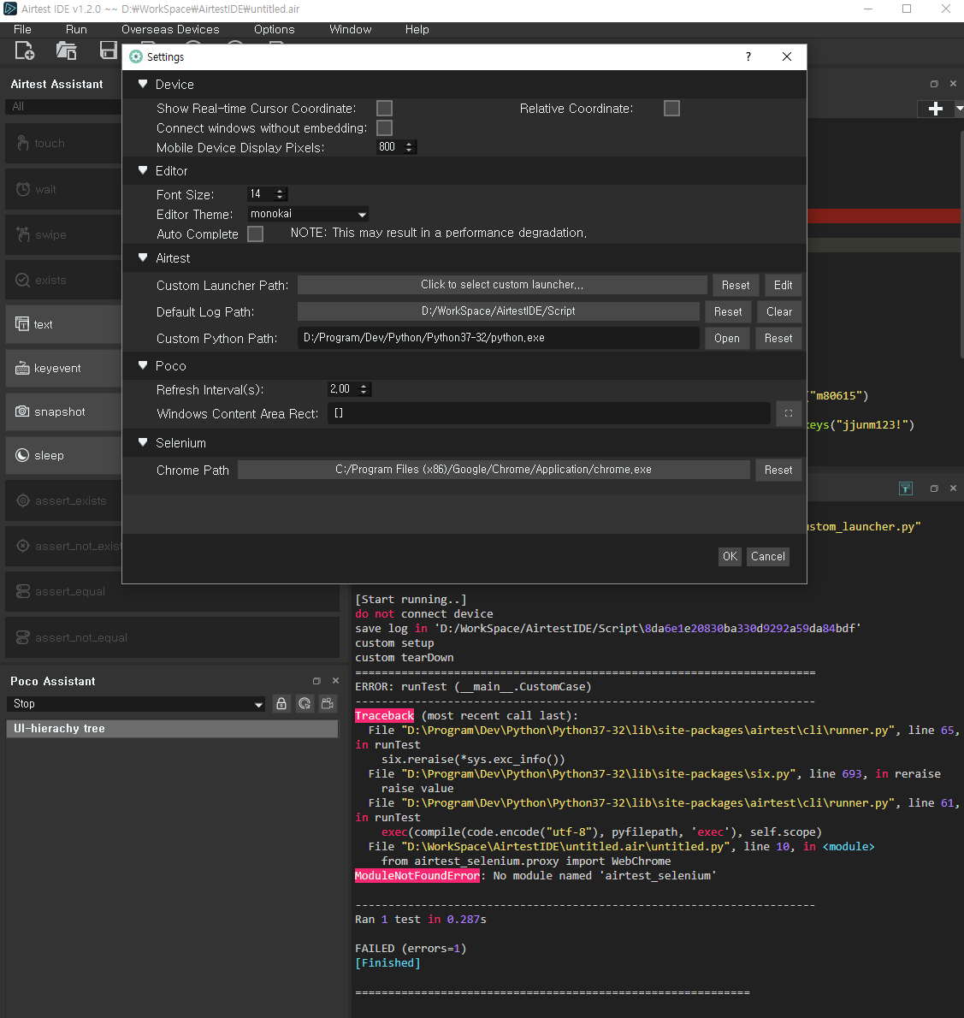The image size is (964, 1018).
Task: Click the log panel filter icon
Action: (906, 488)
